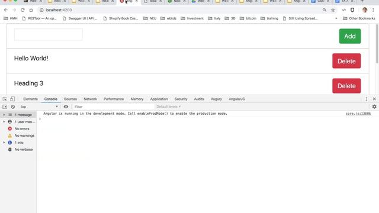Open the top context dropdown
This screenshot has height=213, width=379.
(39, 106)
